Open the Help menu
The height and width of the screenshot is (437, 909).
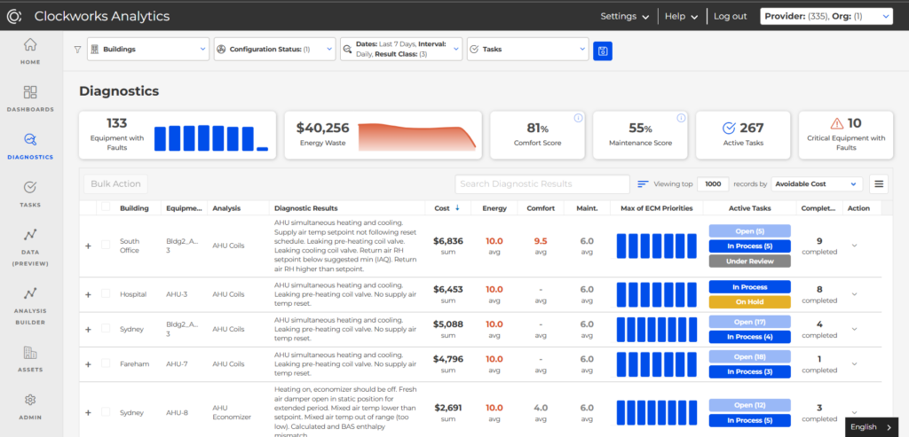[x=681, y=16]
